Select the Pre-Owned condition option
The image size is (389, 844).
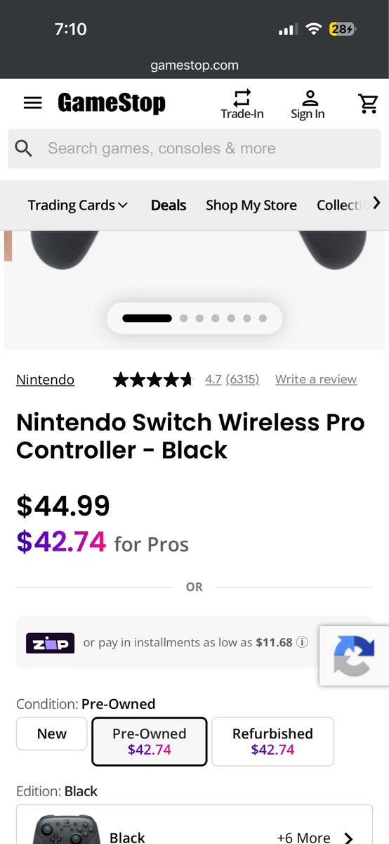tap(149, 741)
